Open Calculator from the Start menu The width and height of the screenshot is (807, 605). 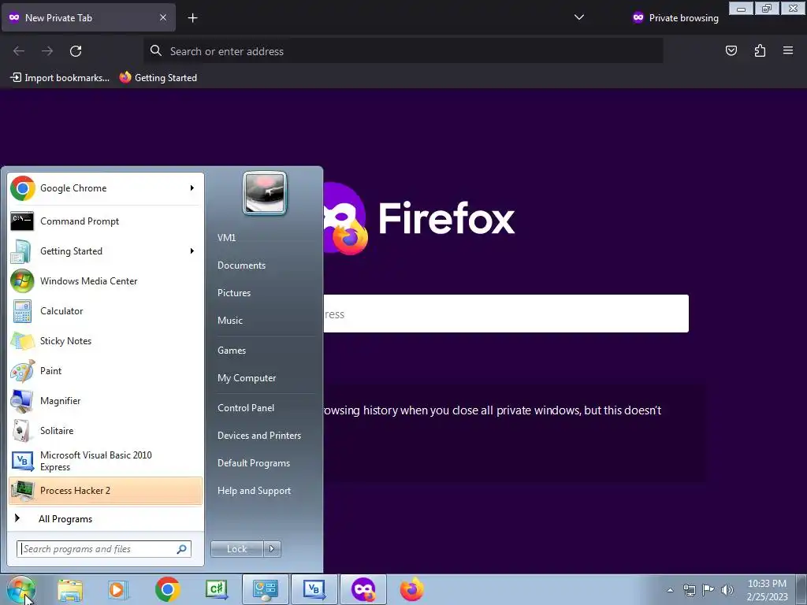click(106, 310)
